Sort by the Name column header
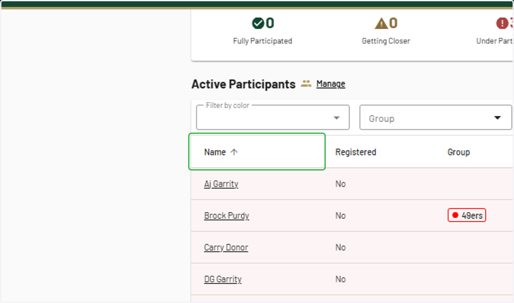This screenshot has width=514, height=303. (215, 152)
